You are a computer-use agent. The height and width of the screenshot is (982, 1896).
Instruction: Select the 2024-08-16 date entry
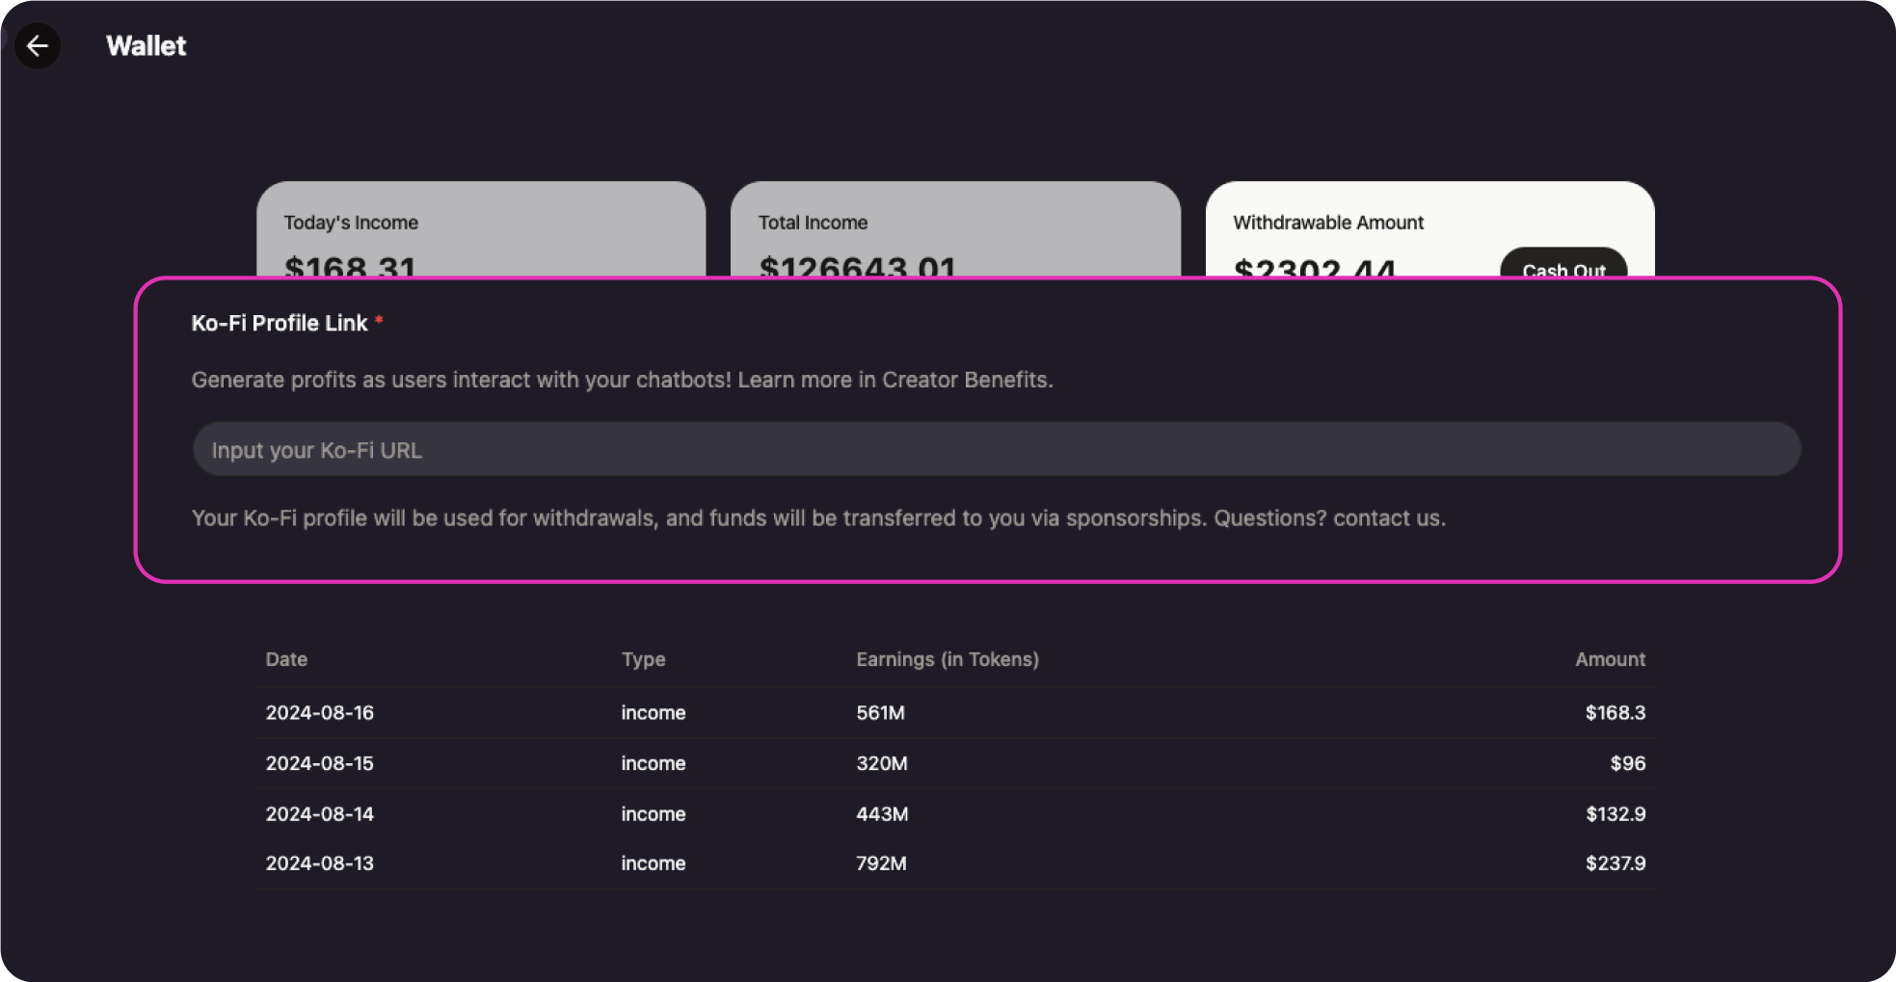pos(319,713)
